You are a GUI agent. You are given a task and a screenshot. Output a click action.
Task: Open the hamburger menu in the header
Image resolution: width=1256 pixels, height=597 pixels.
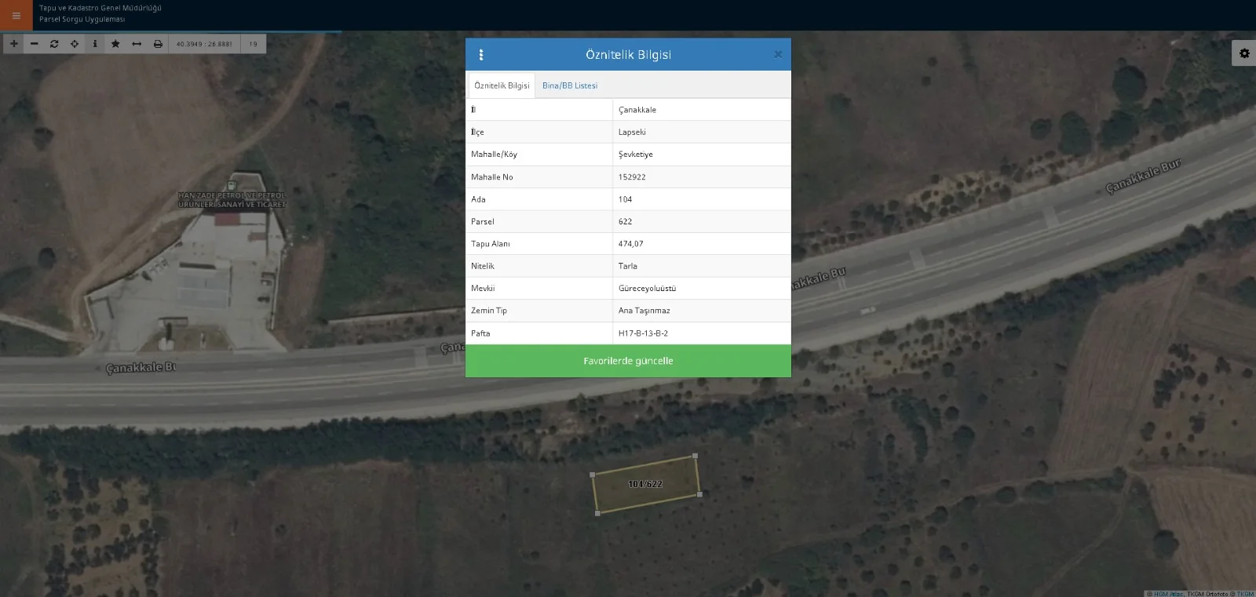[16, 16]
